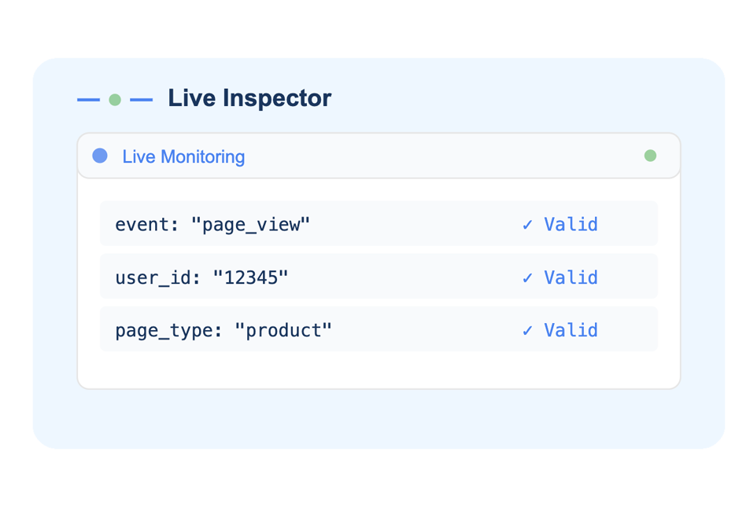
Task: Click the checkmark in the page_type row
Action: [x=527, y=331]
